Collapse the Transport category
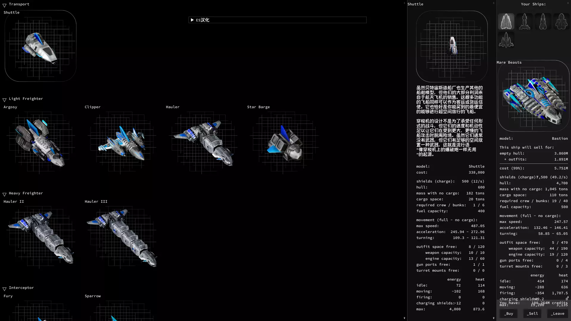Screen dimensions: 571x321 [x=4, y=5]
